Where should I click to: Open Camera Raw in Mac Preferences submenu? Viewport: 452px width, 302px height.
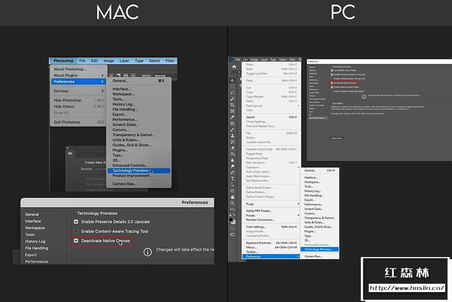click(x=138, y=184)
